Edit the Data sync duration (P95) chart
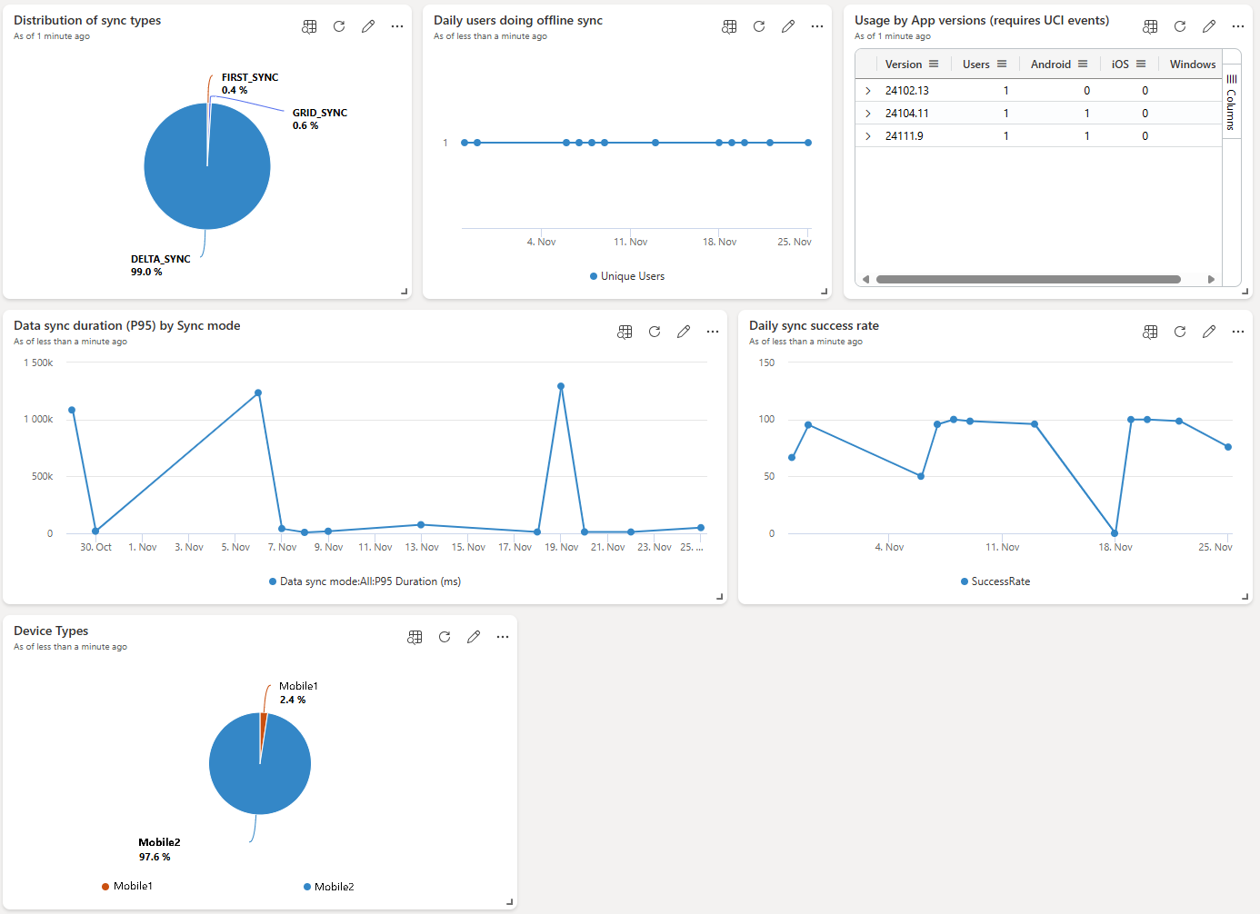The height and width of the screenshot is (914, 1260). pos(684,332)
